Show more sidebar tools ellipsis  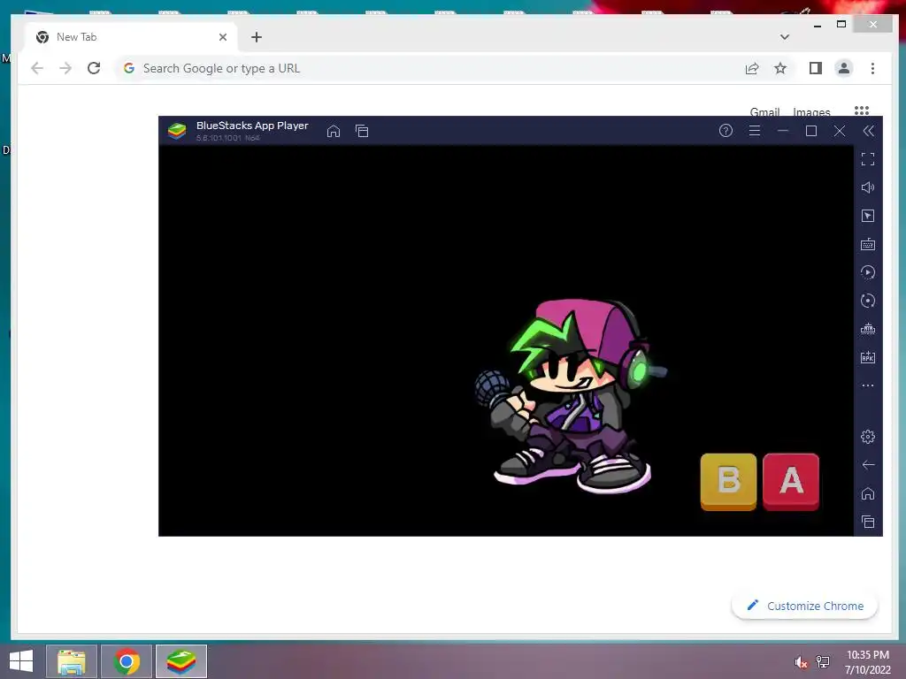point(868,385)
